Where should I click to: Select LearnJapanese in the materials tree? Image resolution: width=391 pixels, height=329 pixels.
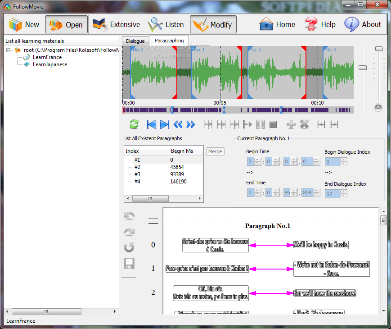pos(50,64)
